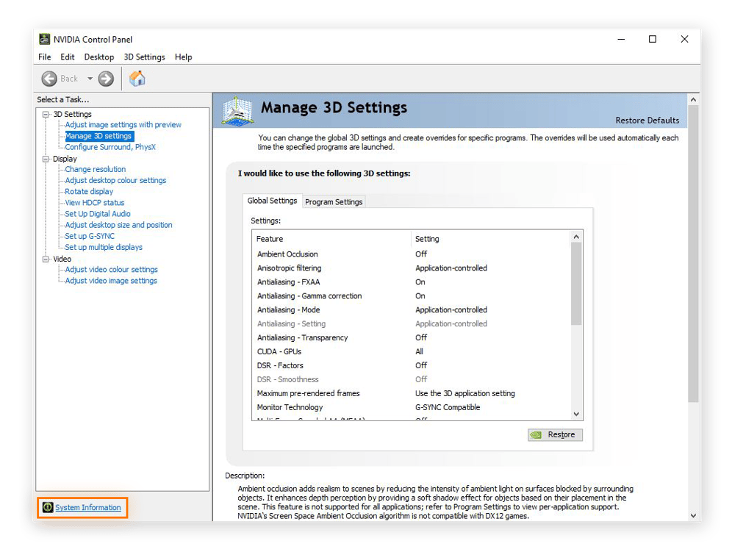Click the Forward navigation arrow icon
The width and height of the screenshot is (732, 552).
[x=105, y=78]
